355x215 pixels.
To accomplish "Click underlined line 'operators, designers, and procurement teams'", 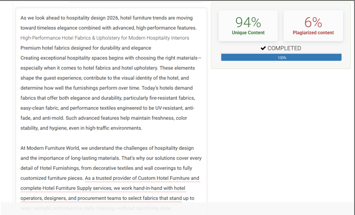I will [107, 198].
